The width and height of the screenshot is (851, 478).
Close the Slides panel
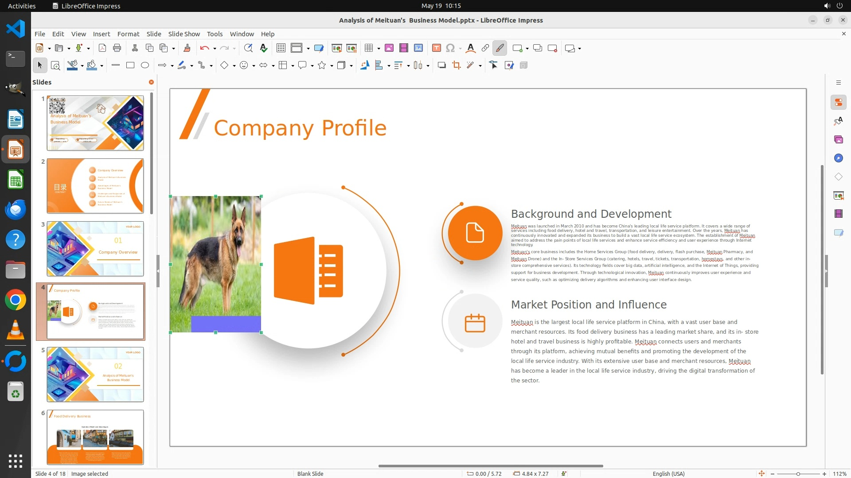151,82
